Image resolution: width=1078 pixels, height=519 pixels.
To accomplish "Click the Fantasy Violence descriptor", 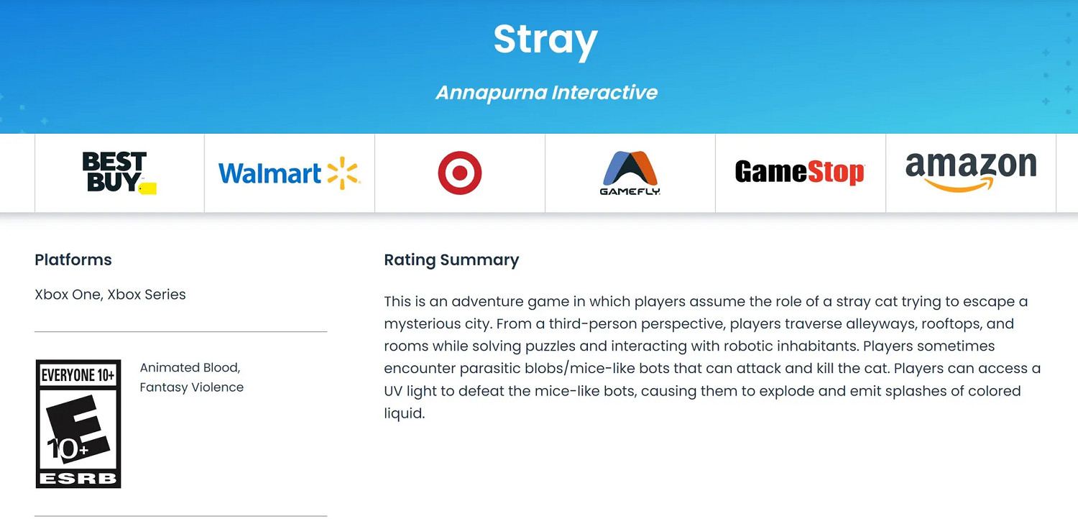I will tap(191, 387).
